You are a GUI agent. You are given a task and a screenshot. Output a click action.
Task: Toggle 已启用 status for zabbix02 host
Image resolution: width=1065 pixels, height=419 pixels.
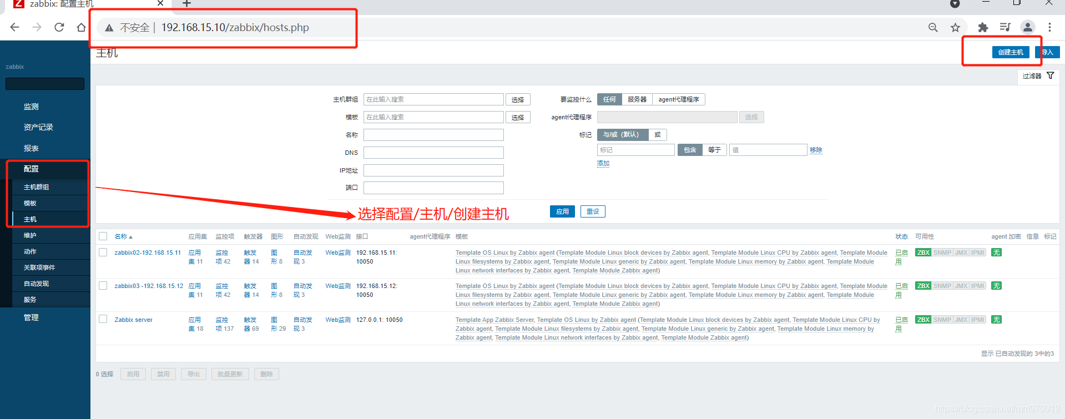pyautogui.click(x=901, y=257)
